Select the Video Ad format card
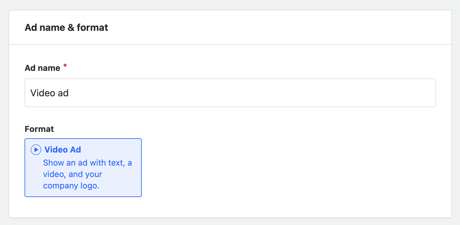 pos(83,167)
